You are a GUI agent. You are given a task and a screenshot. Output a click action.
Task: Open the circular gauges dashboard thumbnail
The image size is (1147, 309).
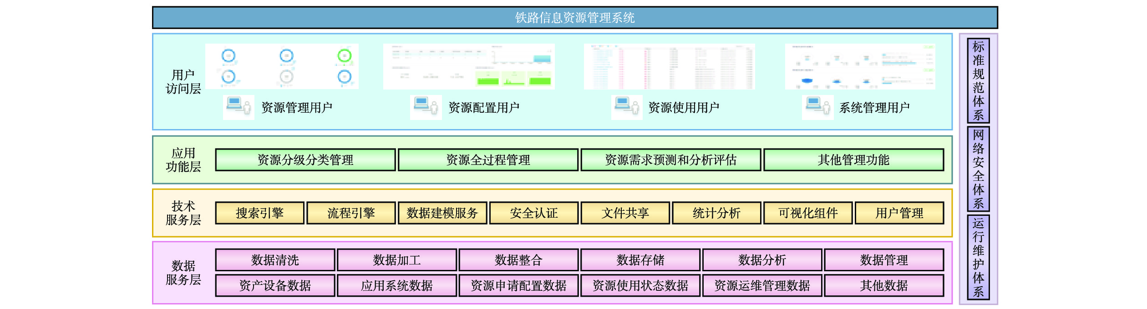282,66
